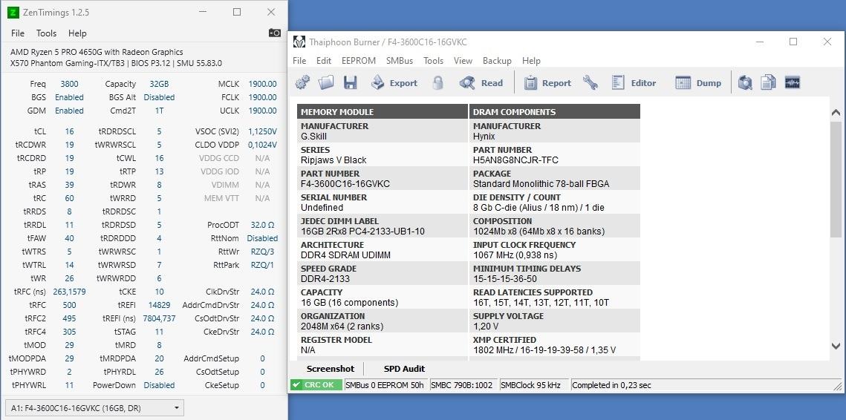
Task: Click the Thaiphoon Burner title bar icon
Action: pos(299,42)
